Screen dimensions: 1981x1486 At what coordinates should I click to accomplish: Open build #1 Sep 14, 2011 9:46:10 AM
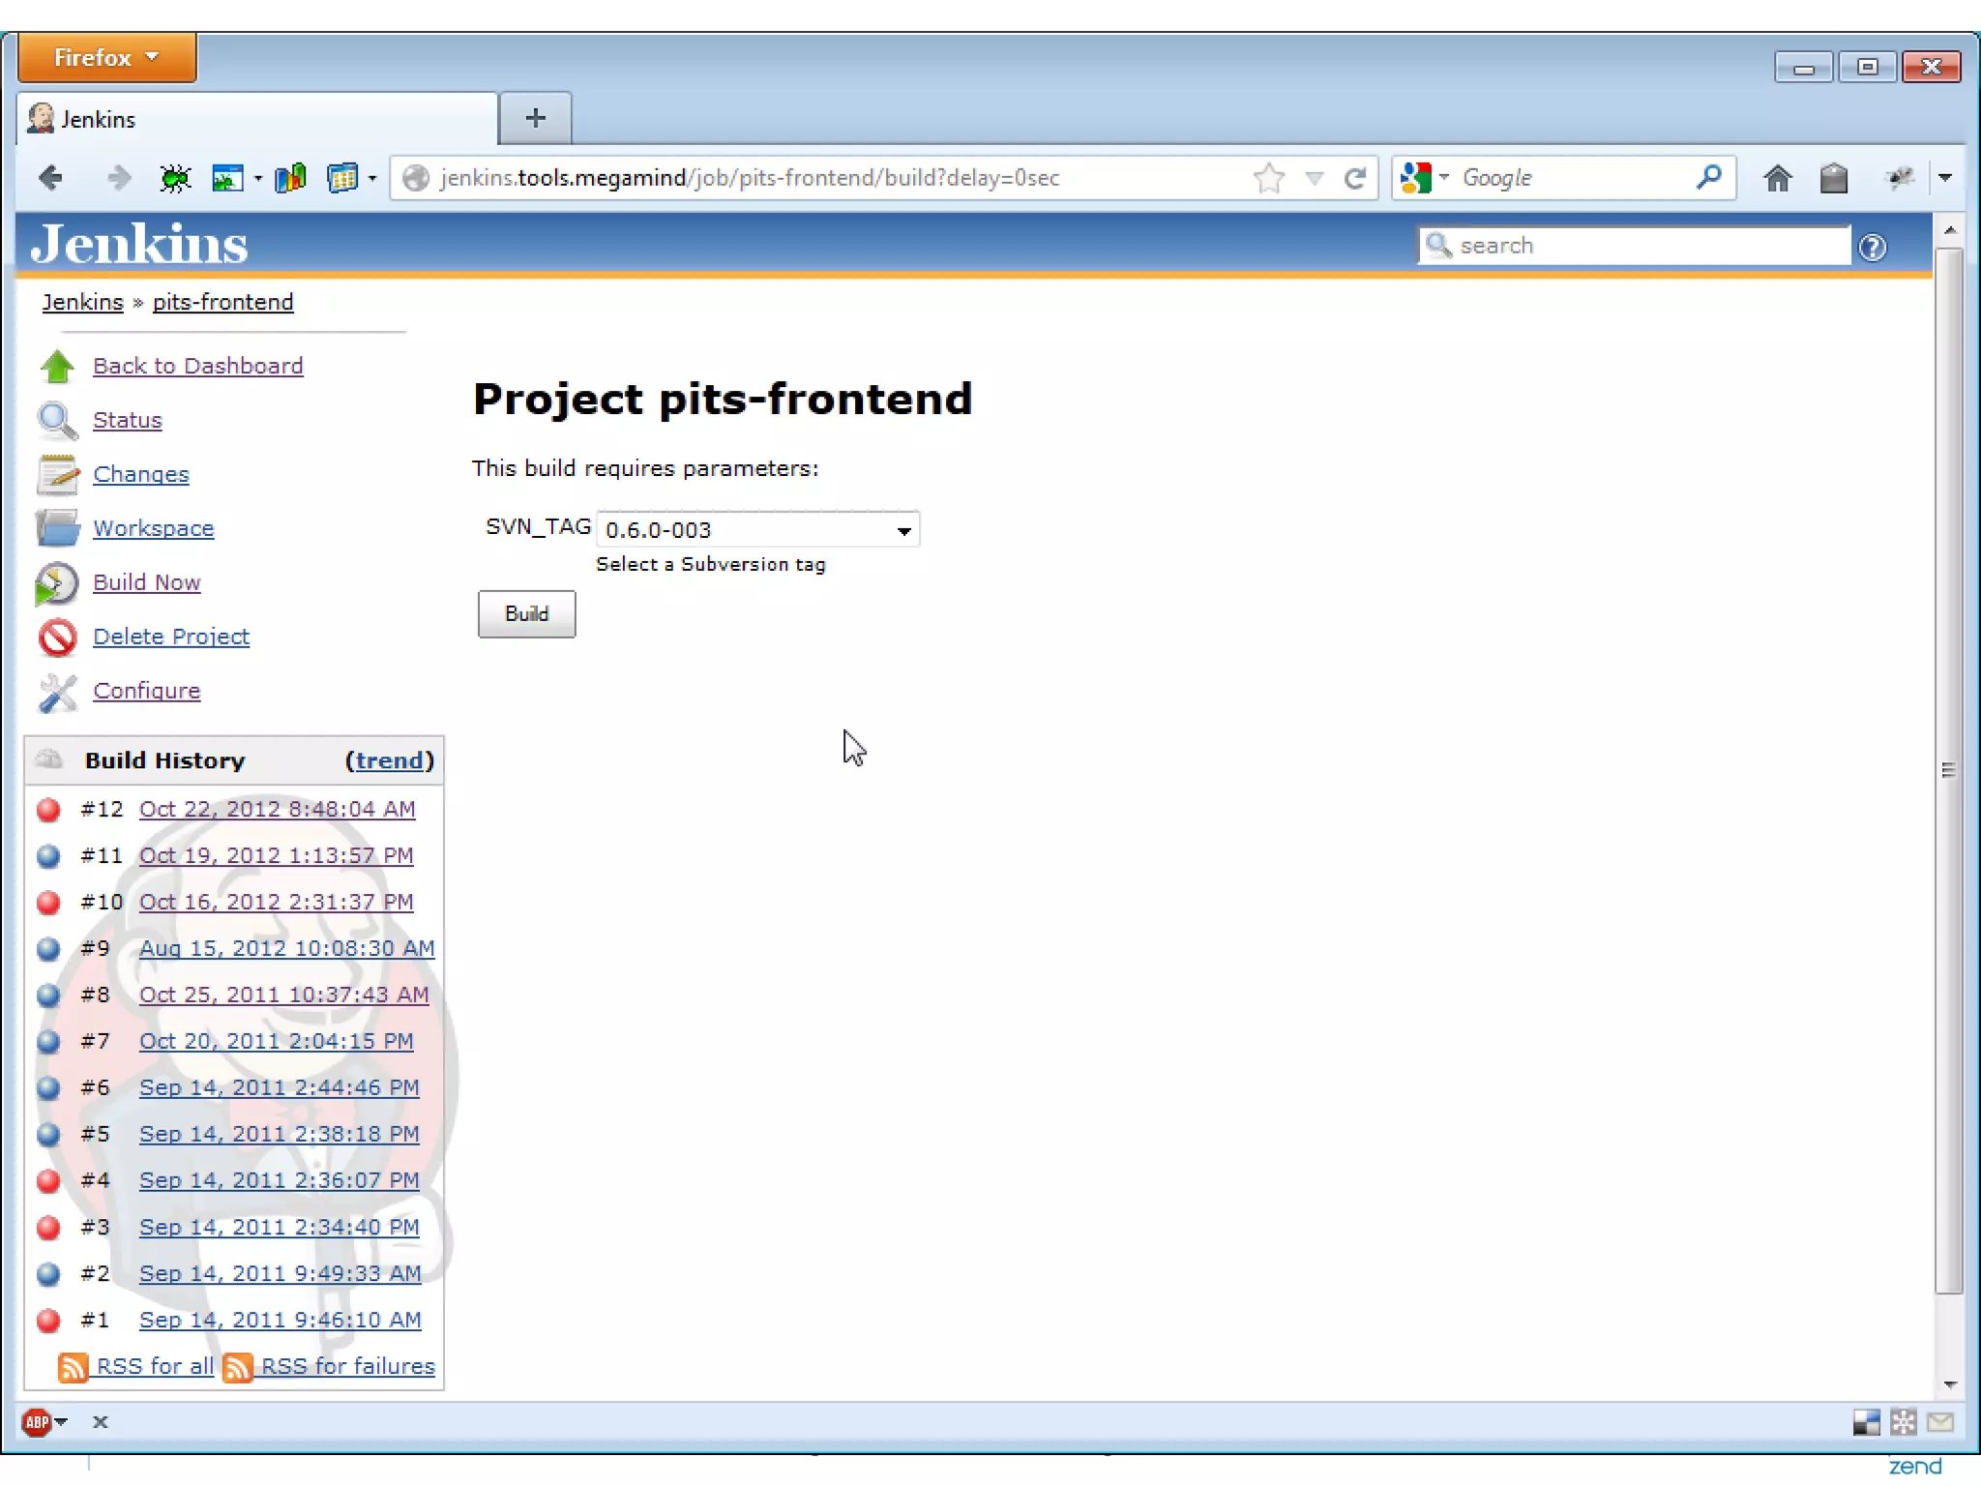click(x=281, y=1320)
